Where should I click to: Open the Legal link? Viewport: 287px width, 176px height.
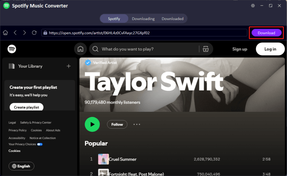click(12, 123)
